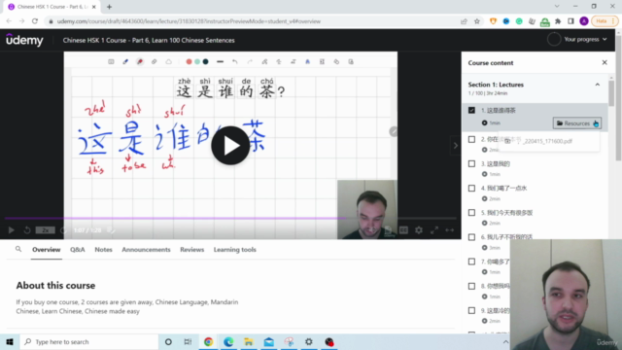The width and height of the screenshot is (622, 350).
Task: Open the tab search chevron
Action: point(557,7)
